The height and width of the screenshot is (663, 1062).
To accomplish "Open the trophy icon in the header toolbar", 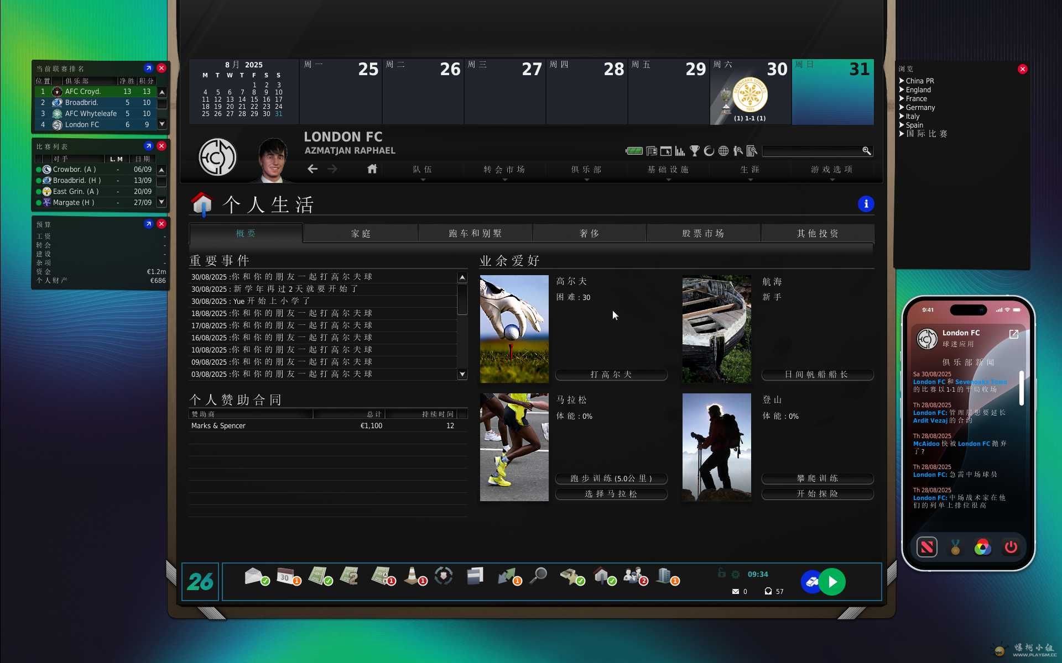I will coord(695,151).
